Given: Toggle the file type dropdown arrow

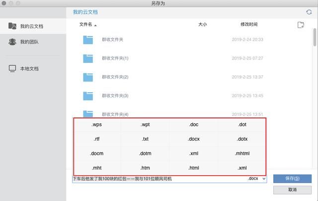Looking at the screenshot, I should 264,179.
